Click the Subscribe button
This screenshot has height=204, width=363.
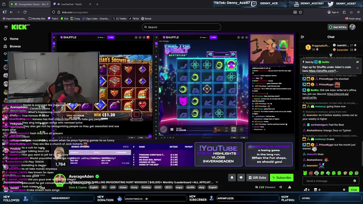click(282, 178)
